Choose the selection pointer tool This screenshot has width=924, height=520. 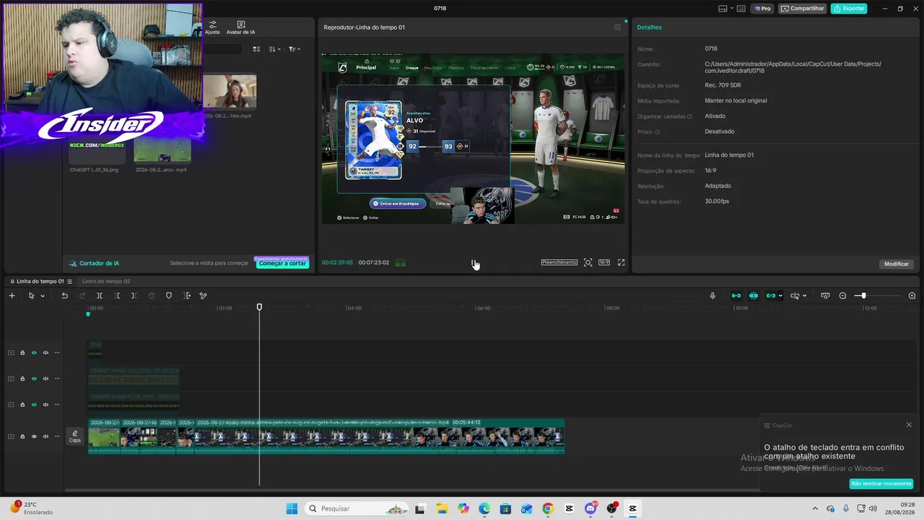click(x=31, y=295)
